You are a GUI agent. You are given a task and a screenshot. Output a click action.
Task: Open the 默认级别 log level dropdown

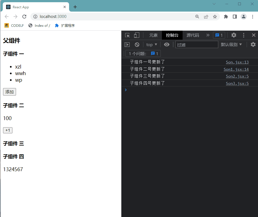[x=231, y=44]
